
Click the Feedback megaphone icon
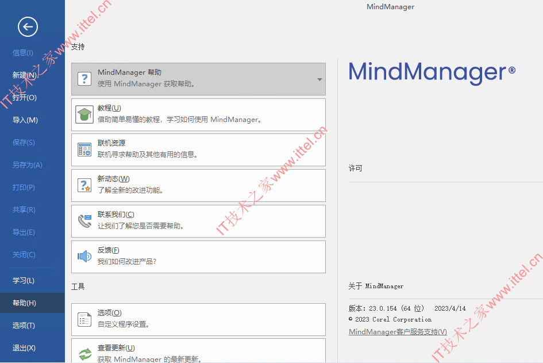coord(84,257)
